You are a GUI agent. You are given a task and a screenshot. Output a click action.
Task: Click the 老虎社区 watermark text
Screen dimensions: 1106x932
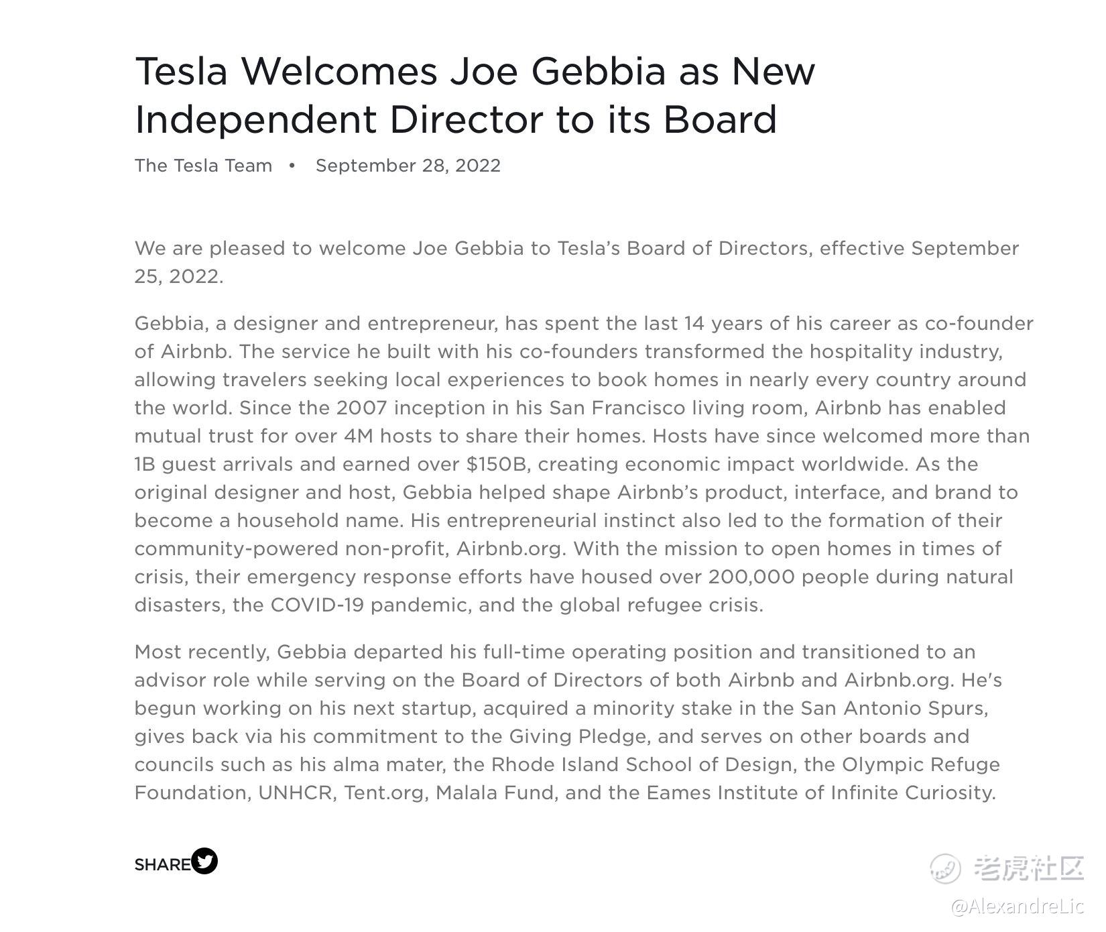click(1028, 868)
